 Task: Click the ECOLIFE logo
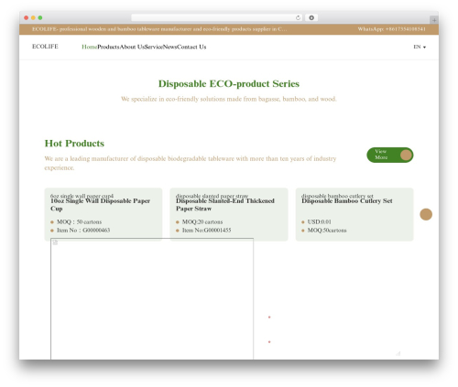[45, 47]
